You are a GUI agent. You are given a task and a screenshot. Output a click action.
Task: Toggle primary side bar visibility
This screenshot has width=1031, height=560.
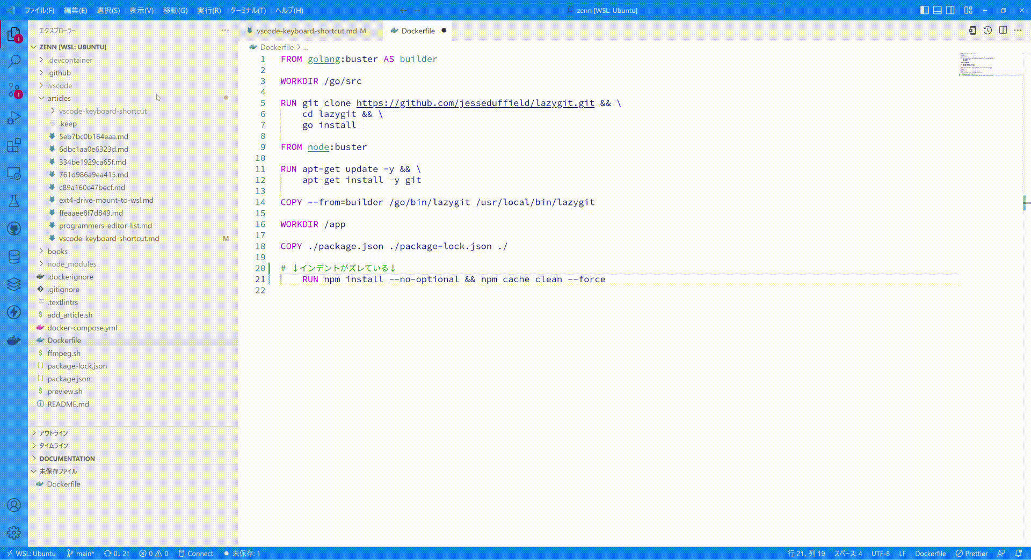point(924,10)
